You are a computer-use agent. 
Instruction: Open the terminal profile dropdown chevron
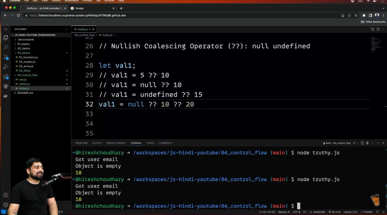358,143
